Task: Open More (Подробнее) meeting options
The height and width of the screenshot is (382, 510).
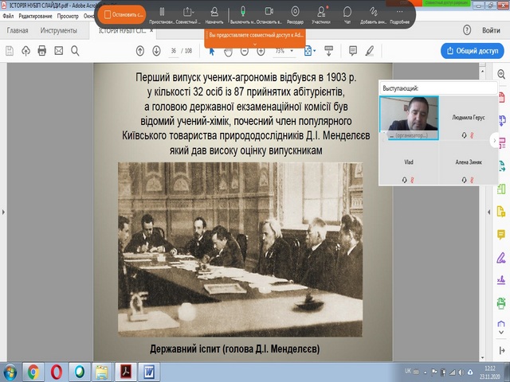Action: tap(399, 14)
